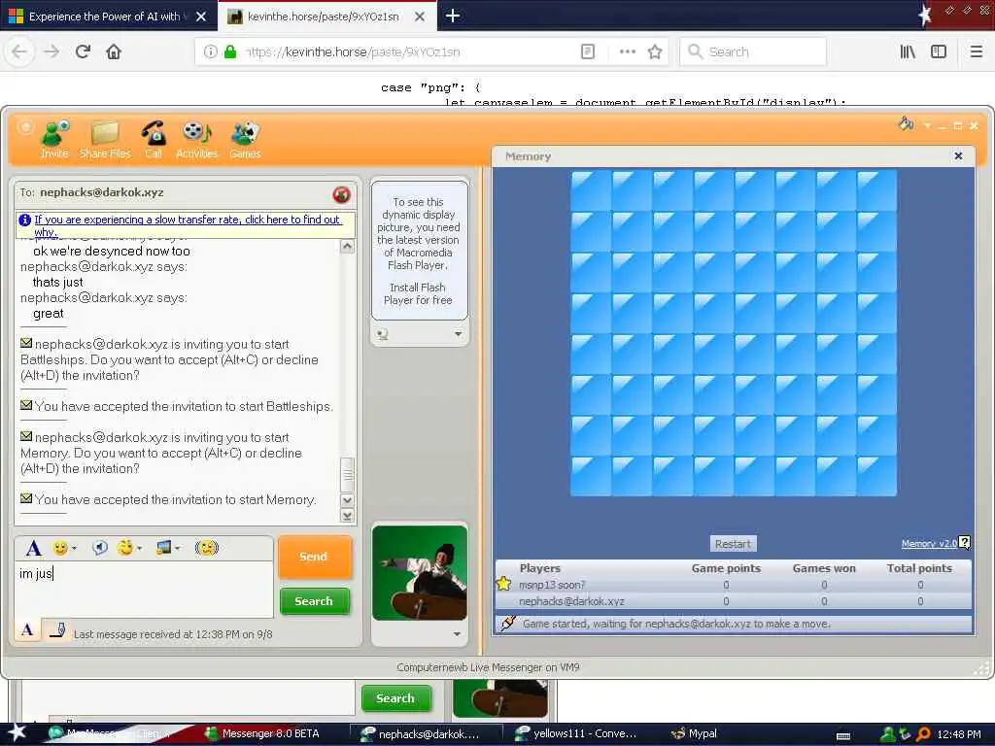This screenshot has width=995, height=746.
Task: Click Search button in background window
Action: click(395, 697)
